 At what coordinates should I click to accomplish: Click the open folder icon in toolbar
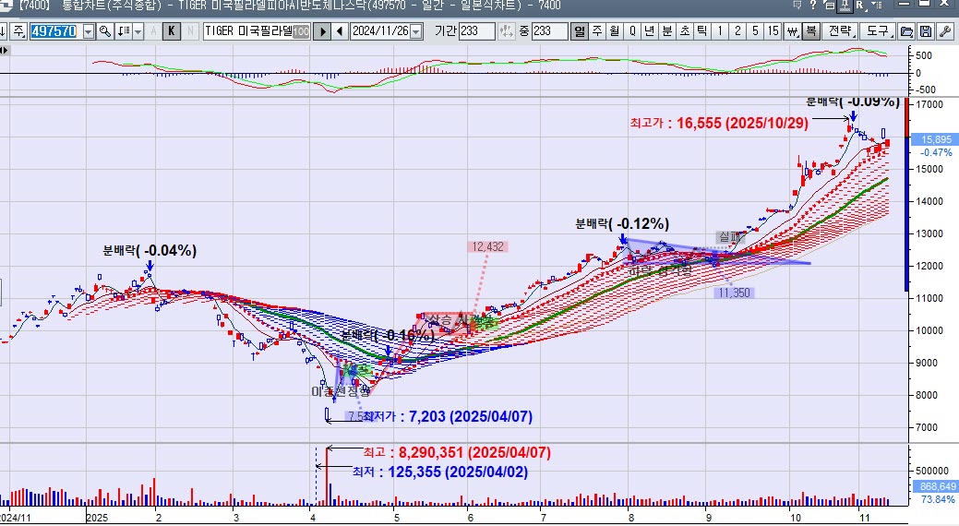pos(906,31)
